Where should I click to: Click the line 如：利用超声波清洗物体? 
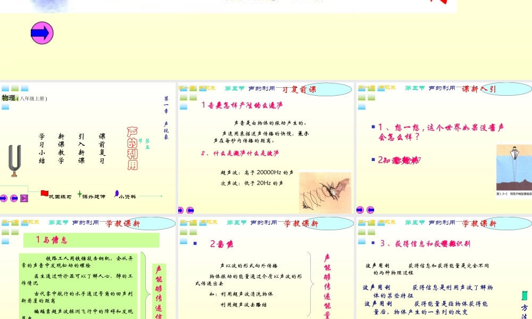click(241, 294)
